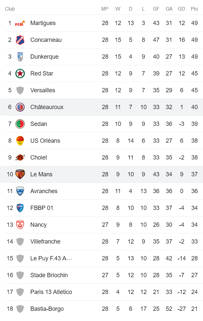Click the Bastia-Borgo team name
Viewport: 203px width, 321px height.
point(47,309)
